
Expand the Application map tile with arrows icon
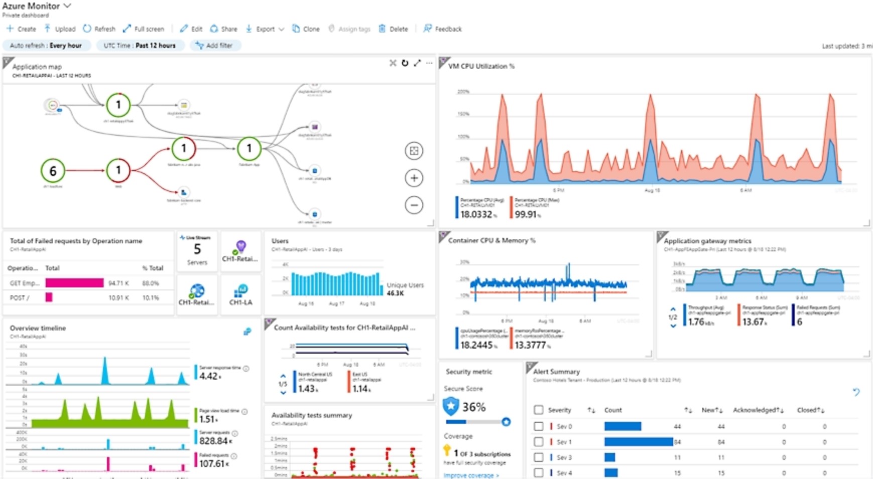(x=417, y=63)
